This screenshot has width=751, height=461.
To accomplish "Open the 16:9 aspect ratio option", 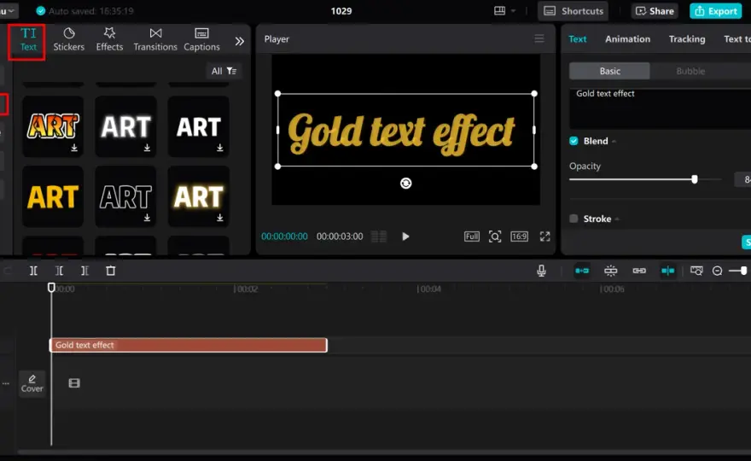I will click(519, 236).
